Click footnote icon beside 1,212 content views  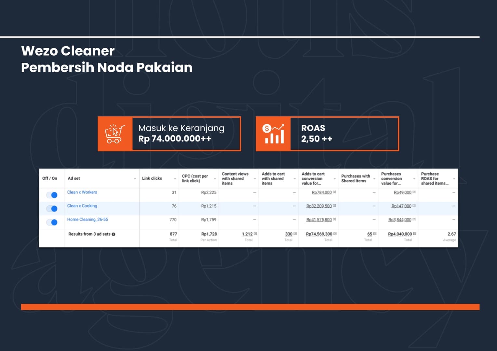click(x=255, y=234)
